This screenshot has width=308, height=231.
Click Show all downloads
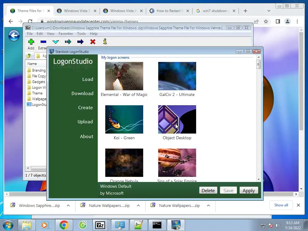(281, 205)
